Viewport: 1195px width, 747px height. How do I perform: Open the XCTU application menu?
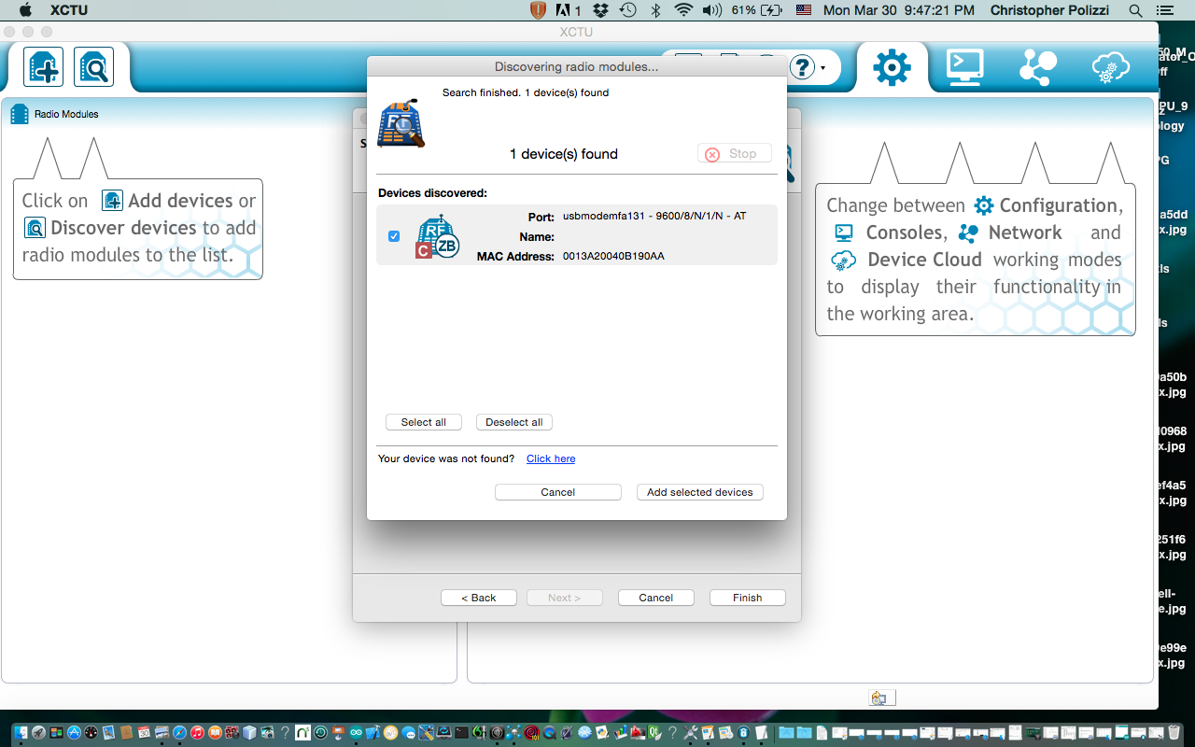pyautogui.click(x=69, y=10)
